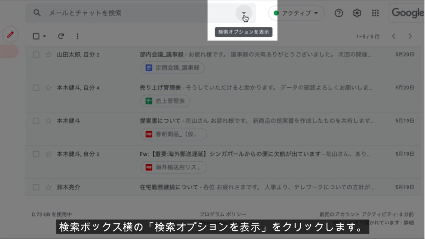The height and width of the screenshot is (239, 425).
Task: Click the search magnifier icon
Action: [37, 13]
